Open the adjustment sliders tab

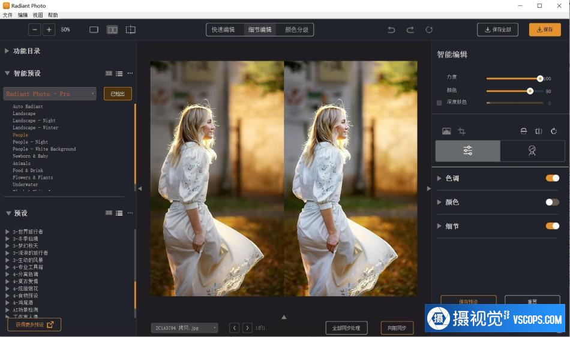pos(468,151)
